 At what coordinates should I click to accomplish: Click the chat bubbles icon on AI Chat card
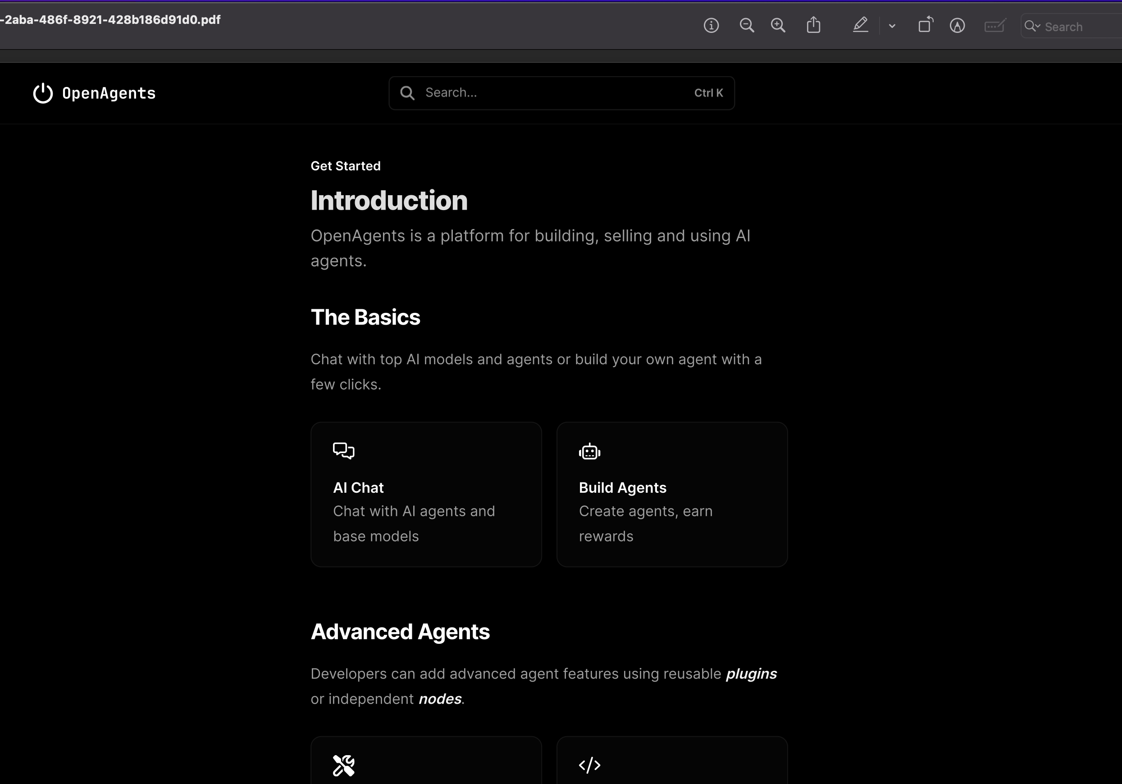pos(343,451)
